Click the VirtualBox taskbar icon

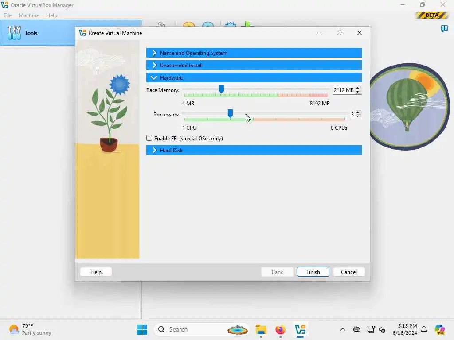300,329
